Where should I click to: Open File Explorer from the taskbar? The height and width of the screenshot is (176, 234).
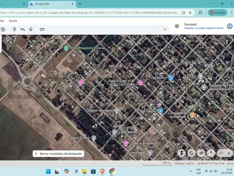(x=84, y=171)
